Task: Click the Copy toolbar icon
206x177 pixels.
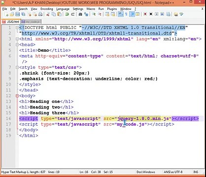Action: 54,14
